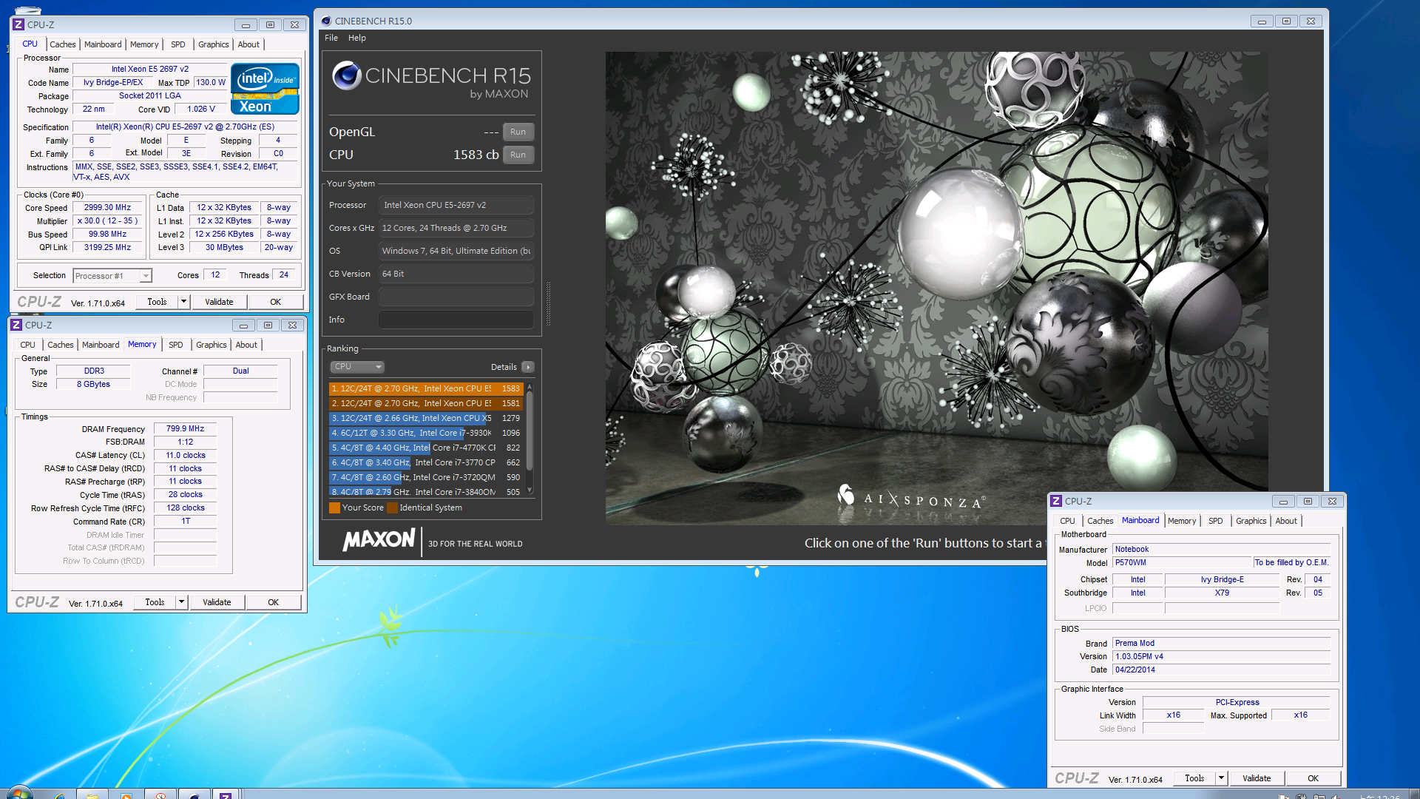Select ranking row 2 with score 1581
This screenshot has width=1420, height=799.
(x=426, y=403)
